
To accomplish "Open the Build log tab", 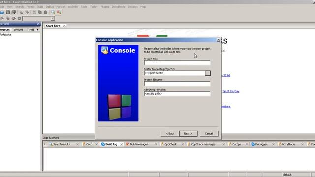I will [x=111, y=144].
